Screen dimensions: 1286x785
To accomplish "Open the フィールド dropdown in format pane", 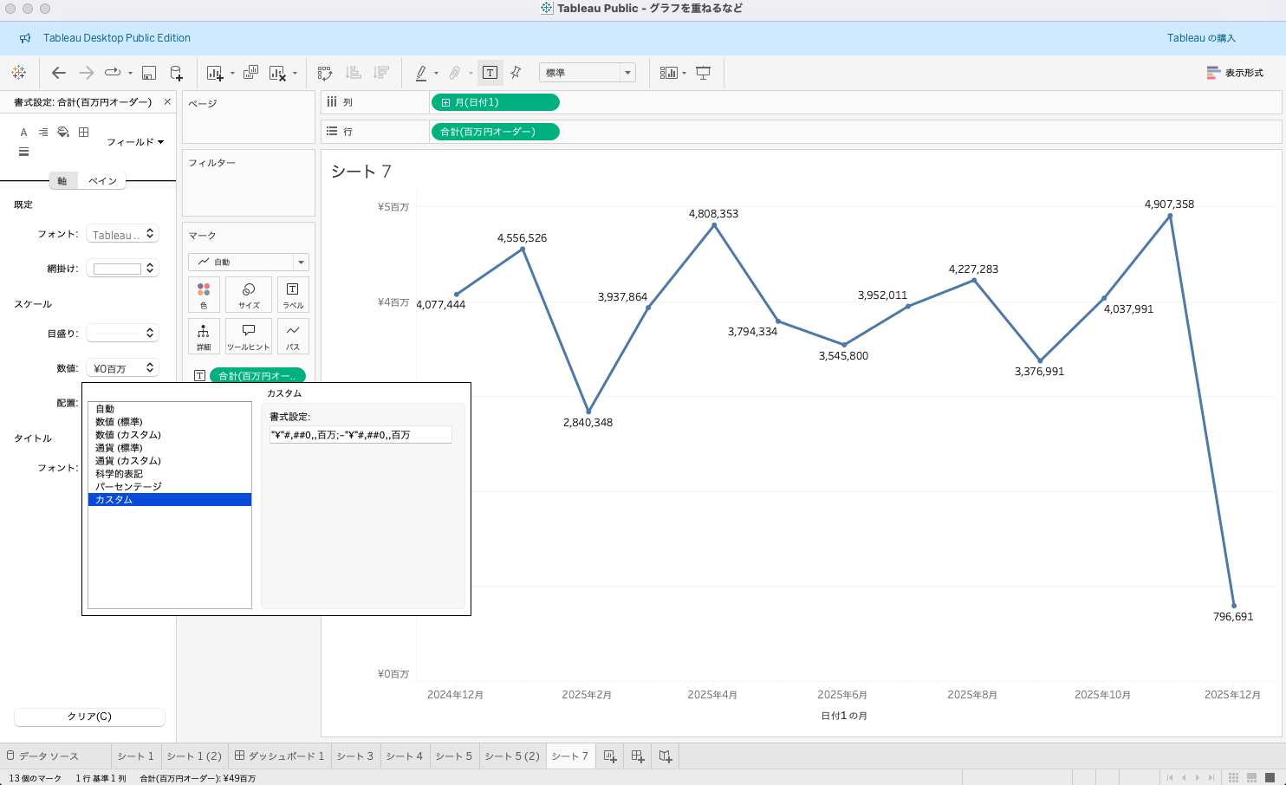I will [135, 142].
